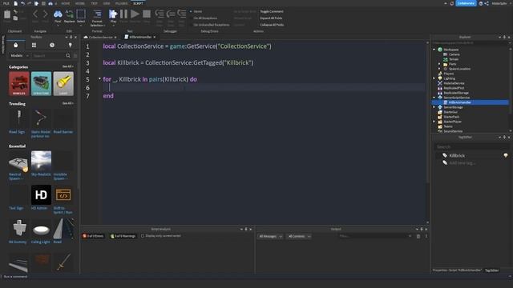Expand the StarterPlayer node in Explorer
This screenshot has width=513, height=288.
pyautogui.click(x=434, y=122)
